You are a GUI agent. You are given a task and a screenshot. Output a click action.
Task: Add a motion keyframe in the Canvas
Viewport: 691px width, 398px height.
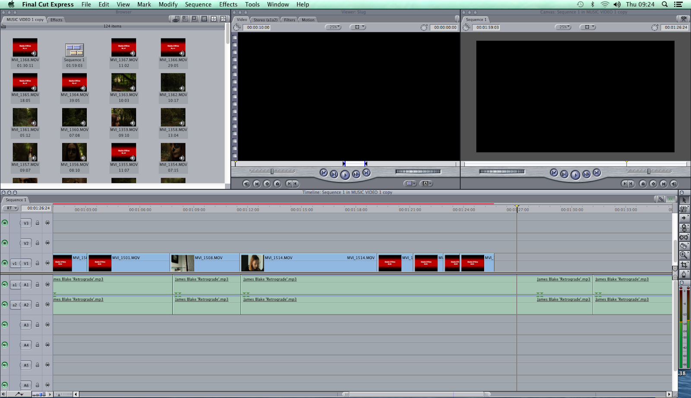[x=653, y=184]
